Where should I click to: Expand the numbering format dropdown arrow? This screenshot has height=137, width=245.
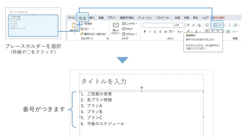pyautogui.click(x=219, y=25)
